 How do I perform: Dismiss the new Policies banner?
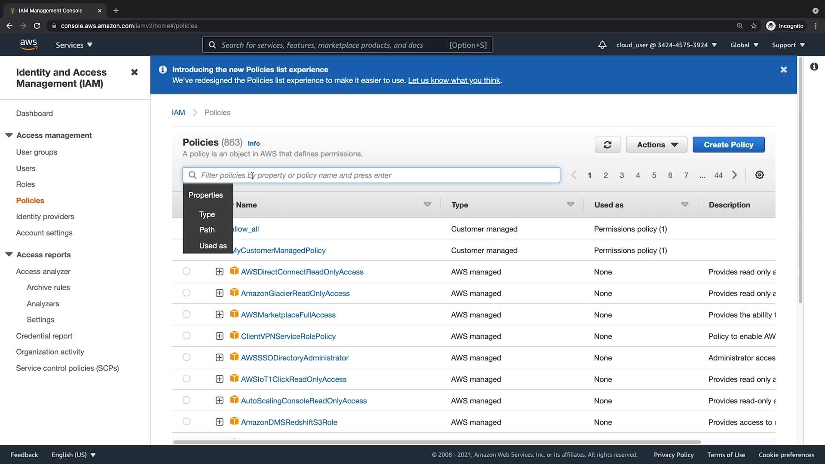tap(783, 70)
